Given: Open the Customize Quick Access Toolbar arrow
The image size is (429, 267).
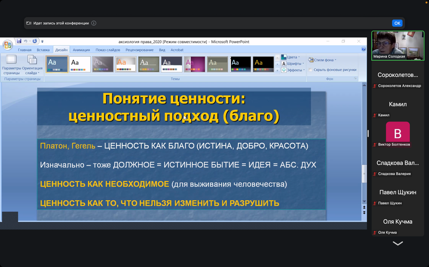Looking at the screenshot, I should [42, 41].
